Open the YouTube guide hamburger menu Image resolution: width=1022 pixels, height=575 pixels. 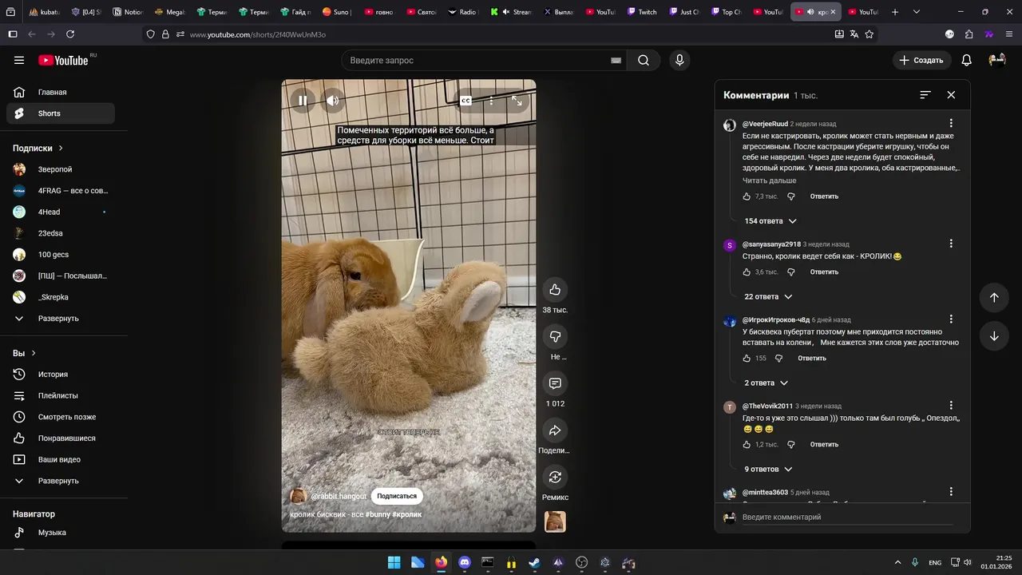(x=19, y=60)
